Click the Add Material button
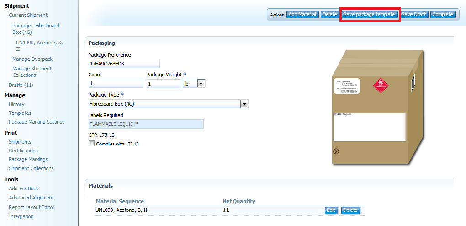Viewport: 466px width, 226px height. tap(302, 15)
